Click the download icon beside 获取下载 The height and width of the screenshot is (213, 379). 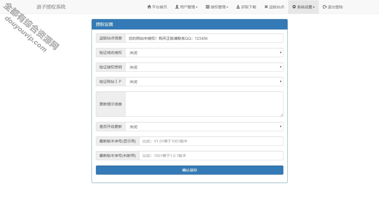(x=238, y=7)
